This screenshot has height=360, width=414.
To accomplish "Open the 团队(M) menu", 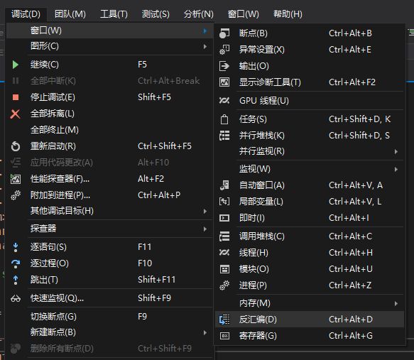I will click(x=70, y=14).
